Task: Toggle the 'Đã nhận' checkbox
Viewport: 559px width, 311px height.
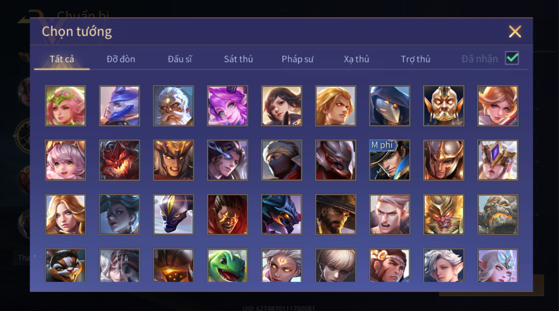Action: 512,58
